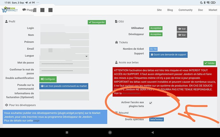Image resolution: width=220 pixels, height=137 pixels.
Task: Open the Jeedom Market logo
Action: point(10,10)
